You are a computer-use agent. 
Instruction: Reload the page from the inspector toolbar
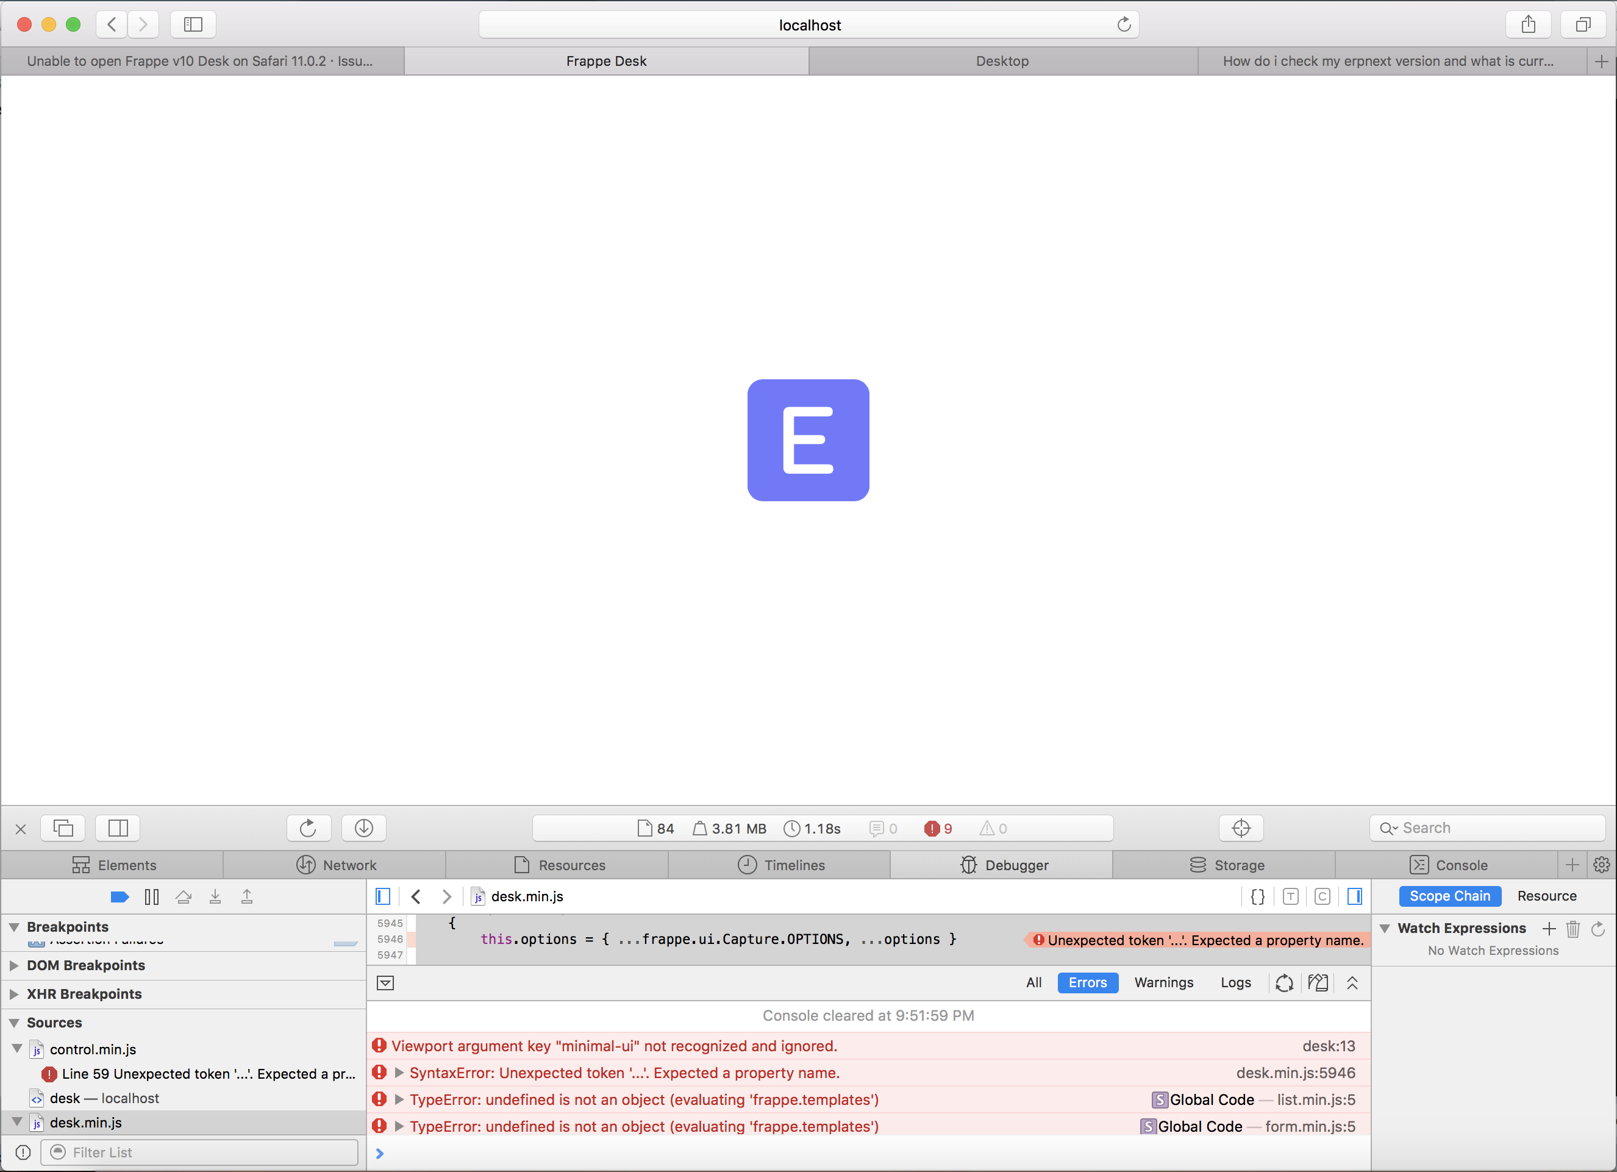(x=309, y=827)
